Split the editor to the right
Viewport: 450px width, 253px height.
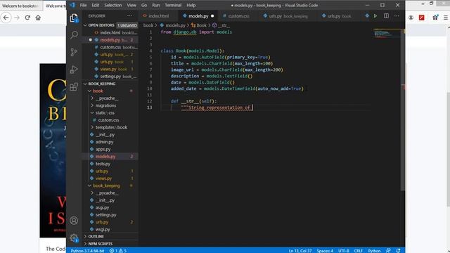[x=386, y=16]
